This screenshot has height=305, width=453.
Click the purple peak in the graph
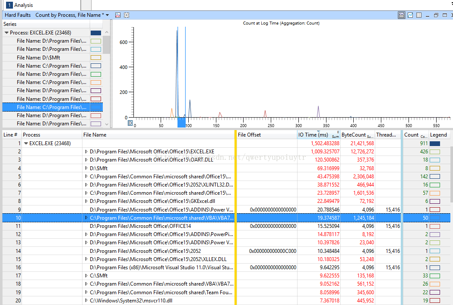pyautogui.click(x=318, y=112)
